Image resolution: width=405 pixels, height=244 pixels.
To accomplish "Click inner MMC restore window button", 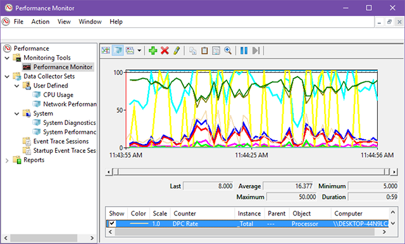I will pos(389,22).
